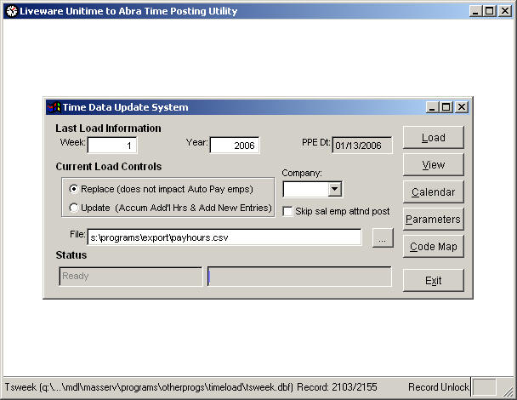Open the Code Map button
The image size is (517, 400).
[x=434, y=247]
